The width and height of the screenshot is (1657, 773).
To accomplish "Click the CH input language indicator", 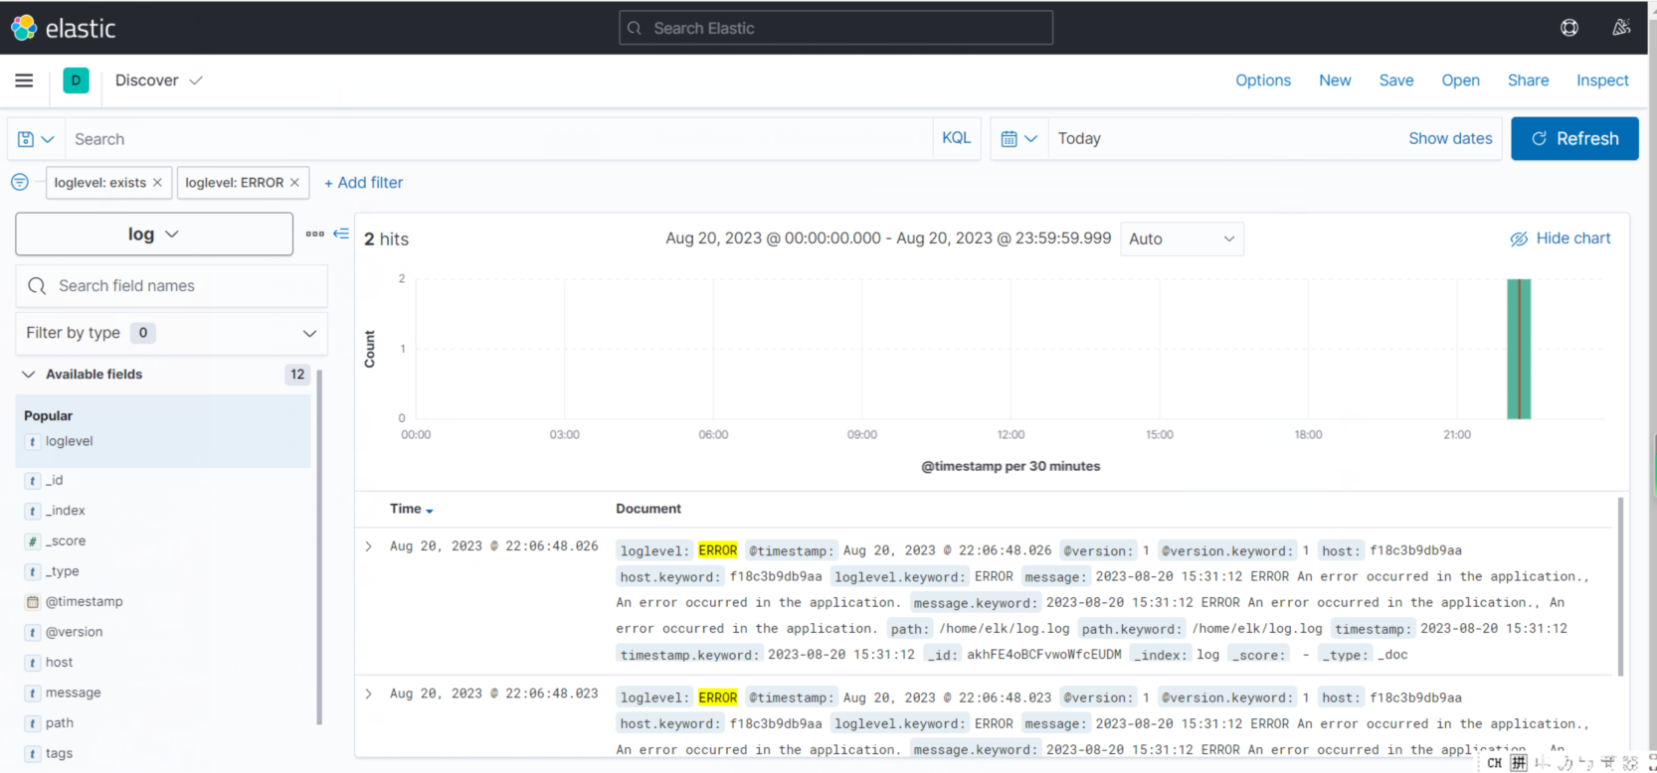I will point(1494,763).
